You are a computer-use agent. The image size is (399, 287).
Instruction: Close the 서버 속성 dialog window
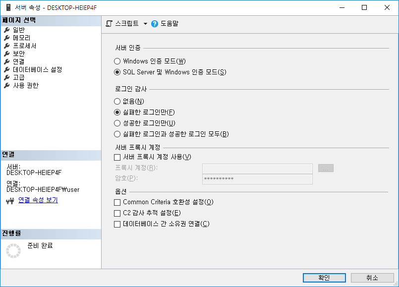387,7
